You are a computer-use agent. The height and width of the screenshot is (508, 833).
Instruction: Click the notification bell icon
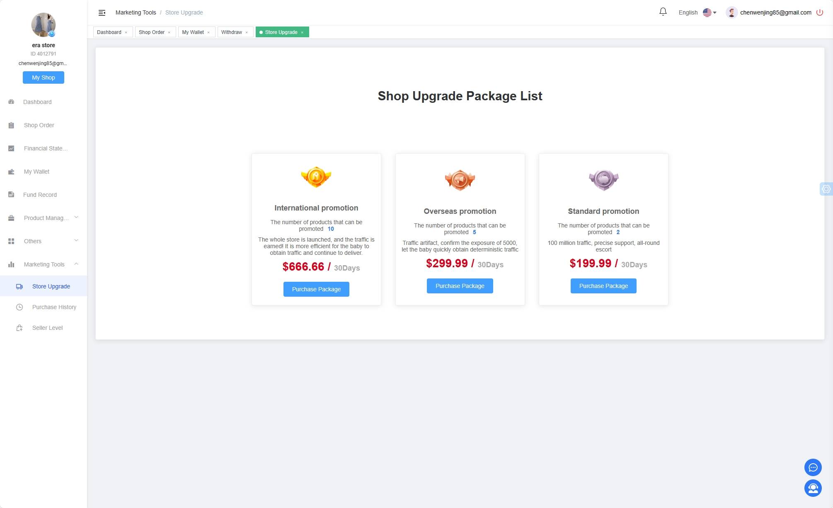click(x=663, y=11)
